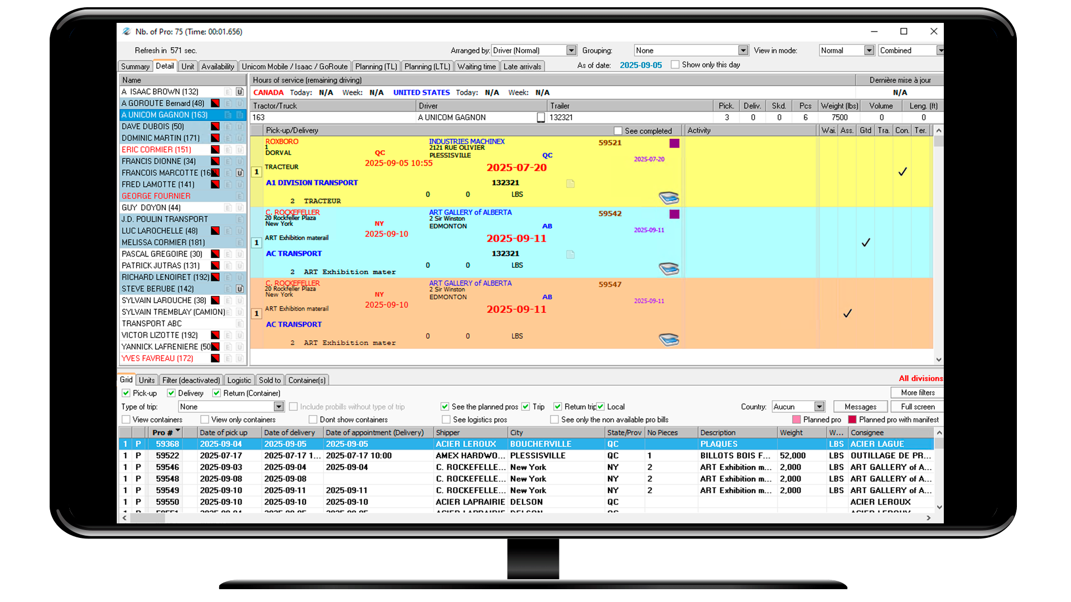Toggle Show only this day checkbox
1071x602 pixels.
[x=675, y=65]
